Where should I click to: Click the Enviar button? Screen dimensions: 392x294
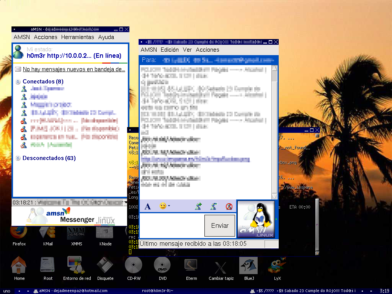[220, 225]
